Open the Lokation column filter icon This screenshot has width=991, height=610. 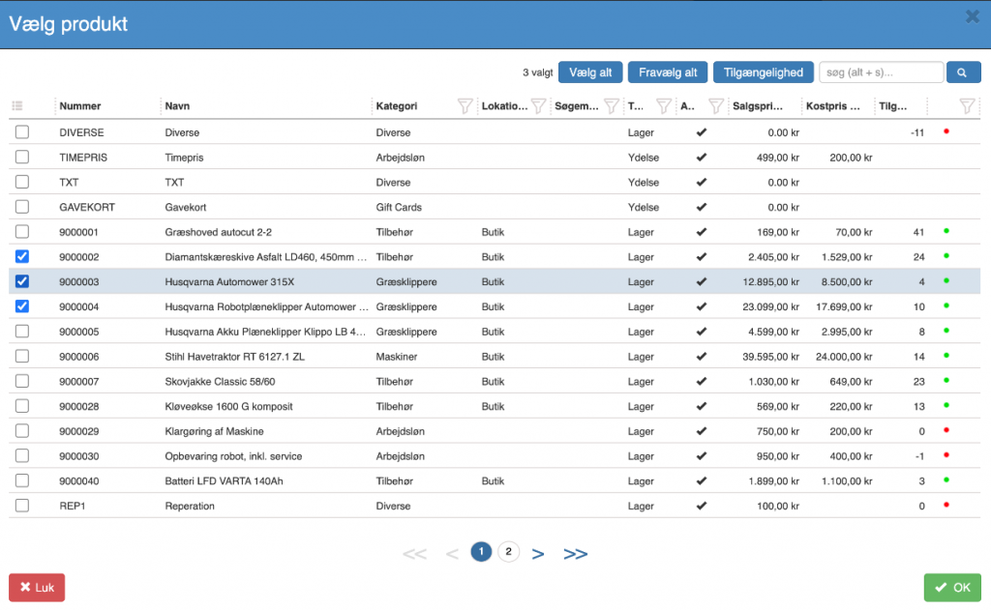(538, 106)
